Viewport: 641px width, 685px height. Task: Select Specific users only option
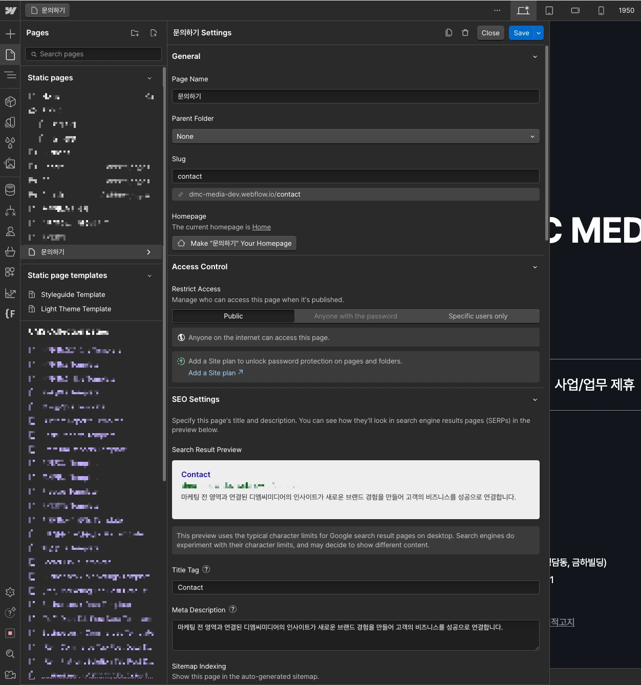tap(478, 316)
